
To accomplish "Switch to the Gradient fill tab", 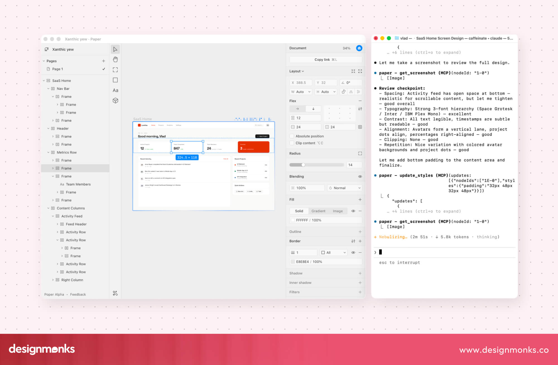I will 318,211.
